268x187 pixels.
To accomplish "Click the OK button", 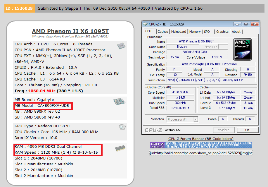I will click(247, 130).
